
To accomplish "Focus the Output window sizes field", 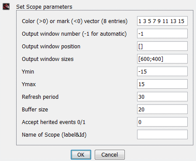I will (x=162, y=59).
